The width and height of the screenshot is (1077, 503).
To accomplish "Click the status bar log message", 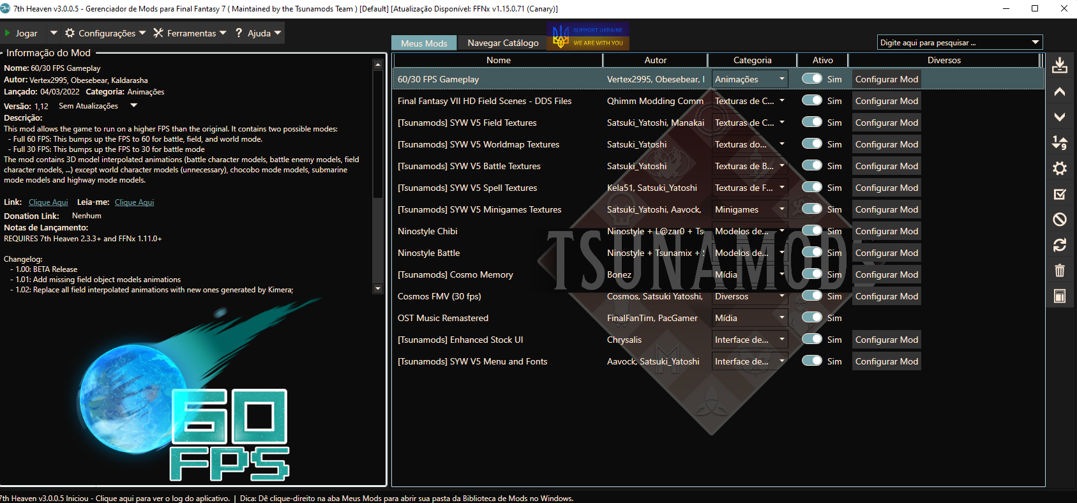I will (x=115, y=499).
